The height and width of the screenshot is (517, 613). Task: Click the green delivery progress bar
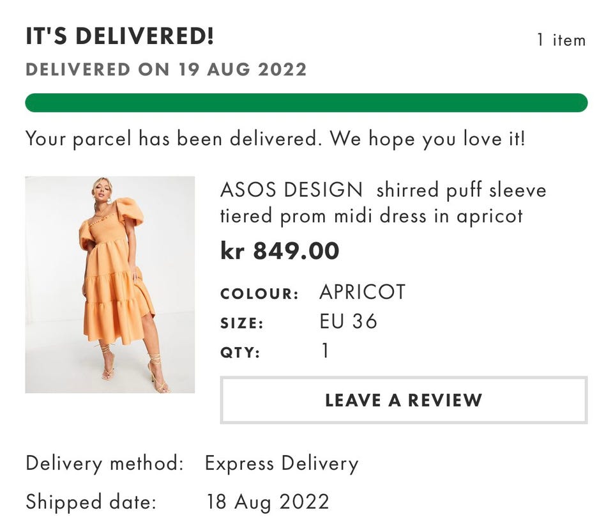point(306,103)
